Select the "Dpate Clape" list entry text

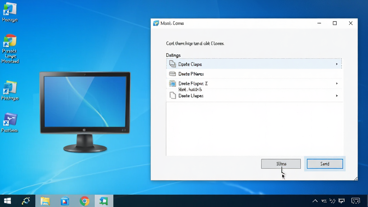click(190, 64)
